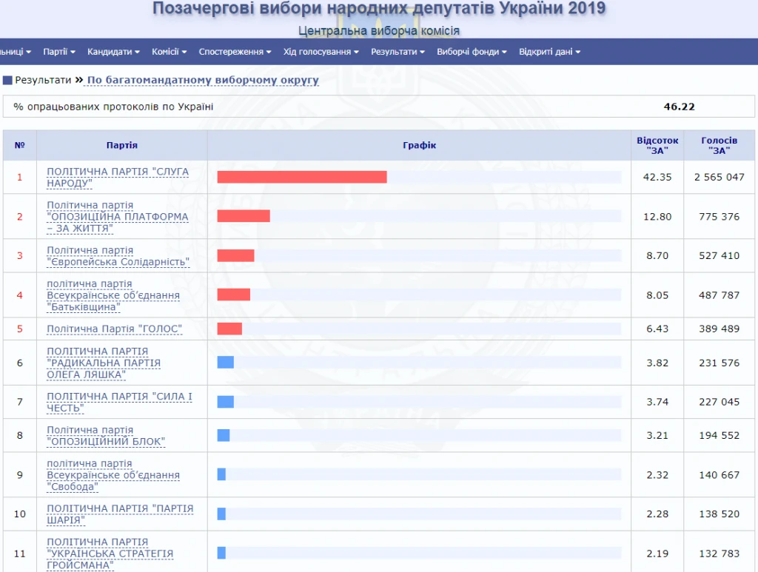Open the Спостереження menu
Viewport: 758px width, 572px height.
point(235,52)
